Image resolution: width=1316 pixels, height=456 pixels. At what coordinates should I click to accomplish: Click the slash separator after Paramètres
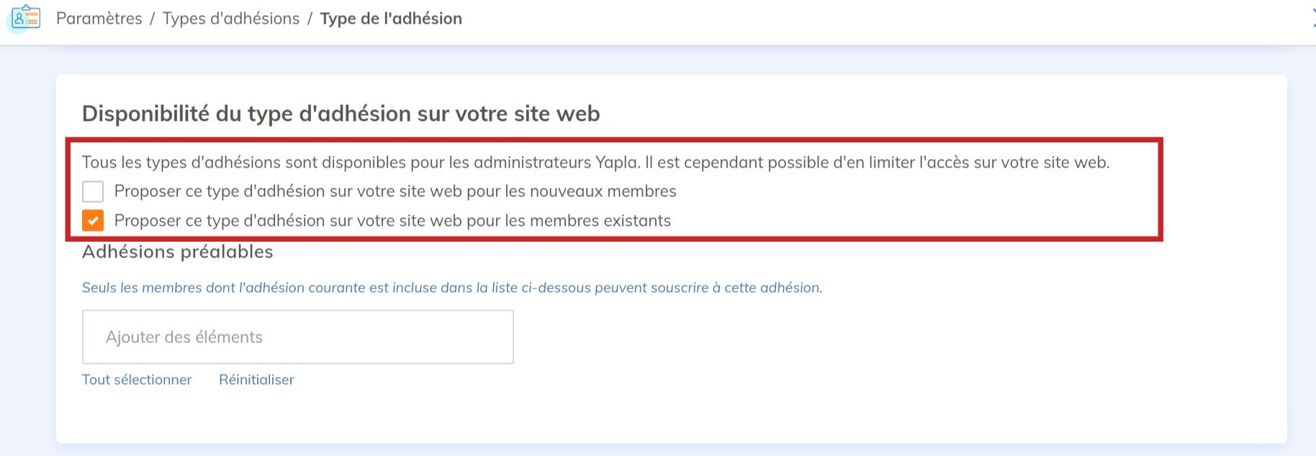pyautogui.click(x=153, y=19)
